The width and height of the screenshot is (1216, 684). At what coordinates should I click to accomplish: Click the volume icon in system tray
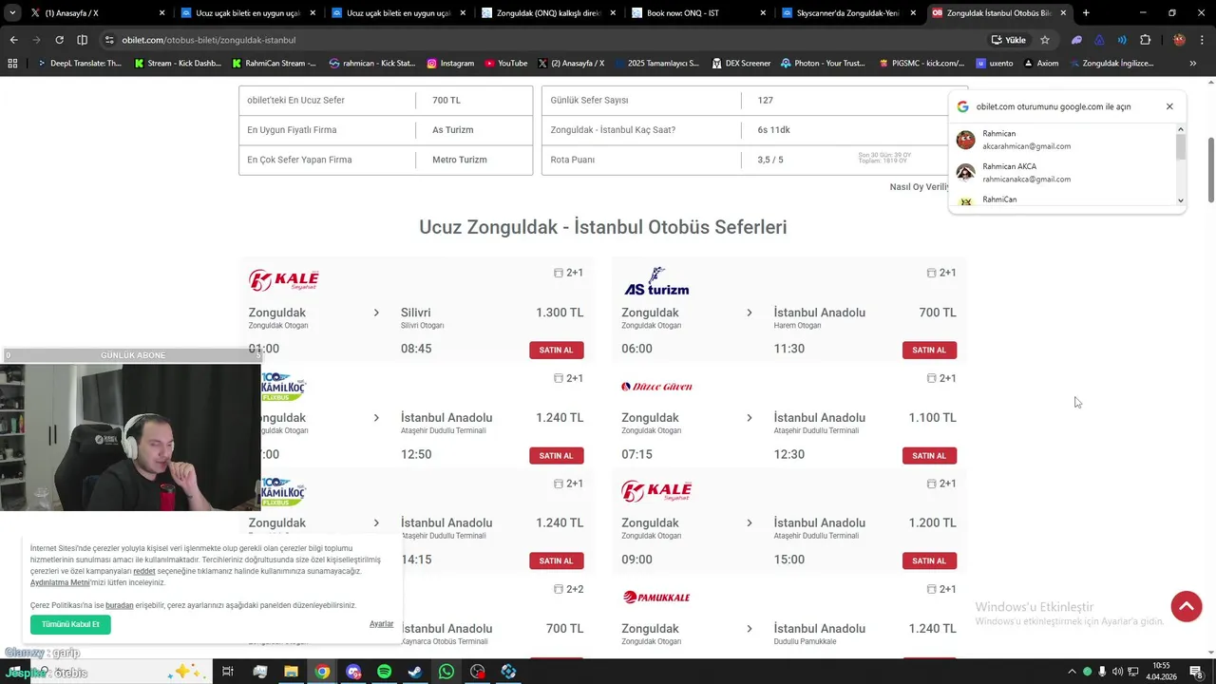pos(1117,672)
